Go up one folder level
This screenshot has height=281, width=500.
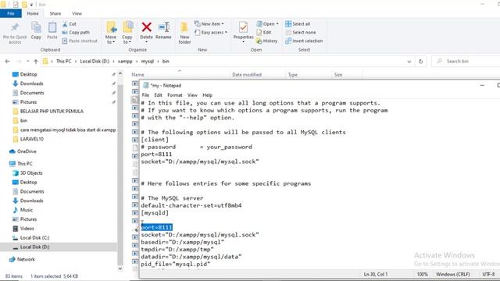pyautogui.click(x=36, y=61)
